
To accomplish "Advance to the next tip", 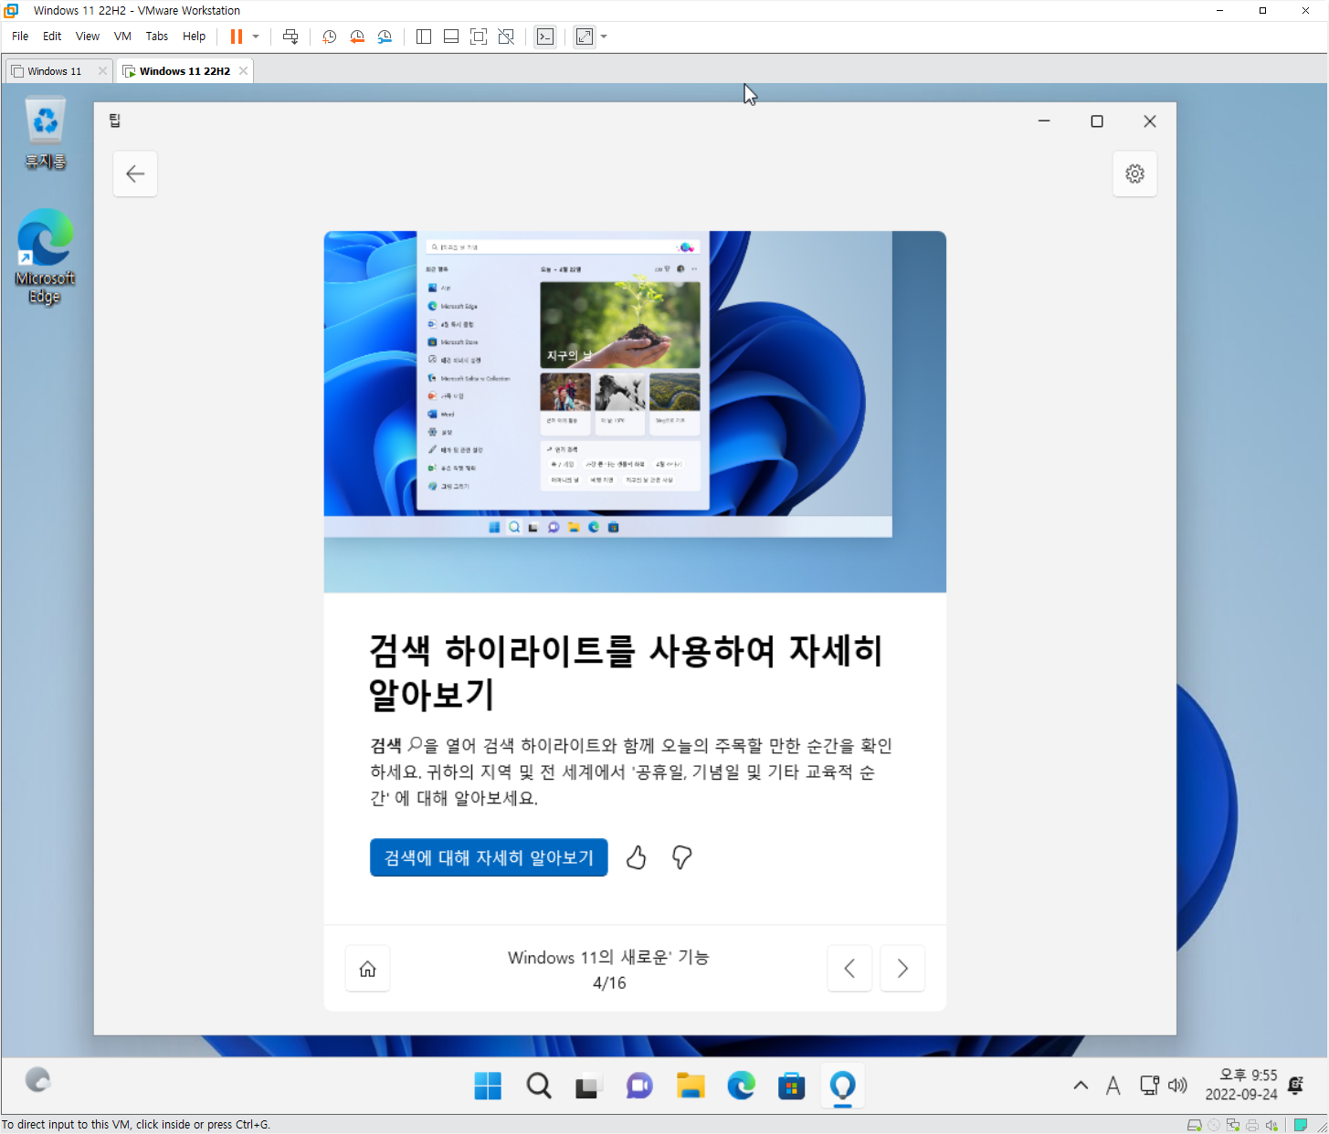I will [x=902, y=969].
